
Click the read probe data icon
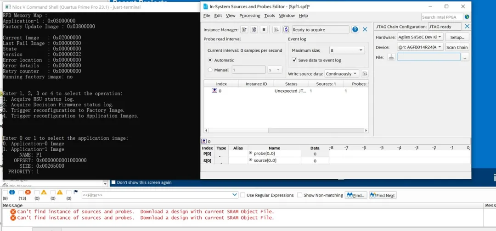pos(244,29)
